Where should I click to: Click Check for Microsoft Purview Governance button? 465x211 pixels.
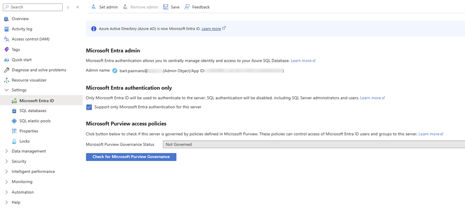coord(131,157)
